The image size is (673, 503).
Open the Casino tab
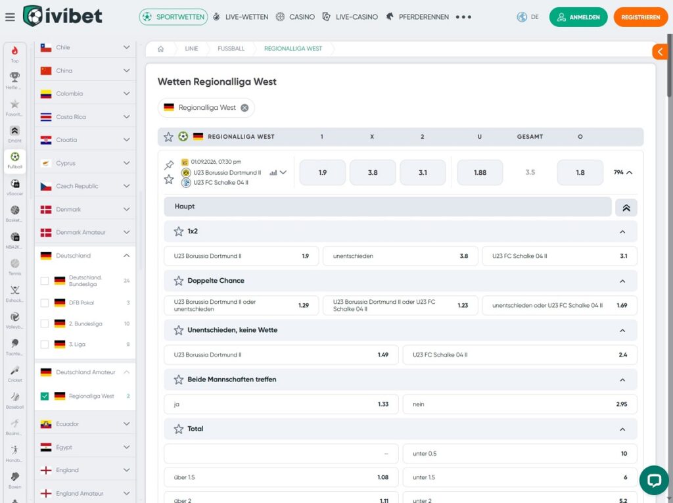point(295,17)
